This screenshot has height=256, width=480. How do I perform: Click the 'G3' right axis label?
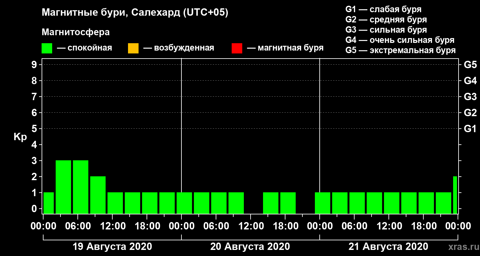pos(470,97)
